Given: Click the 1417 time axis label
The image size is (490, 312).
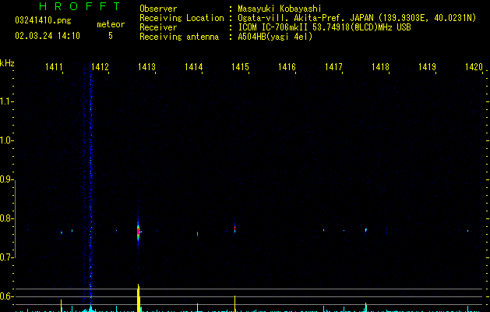Looking at the screenshot, I should pos(333,67).
